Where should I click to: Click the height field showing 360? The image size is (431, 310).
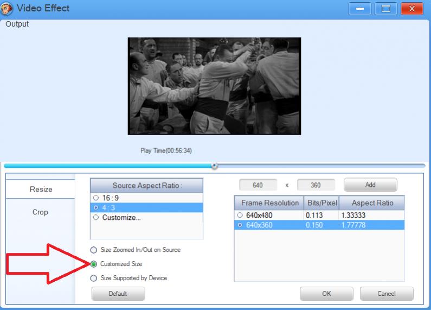pyautogui.click(x=316, y=185)
